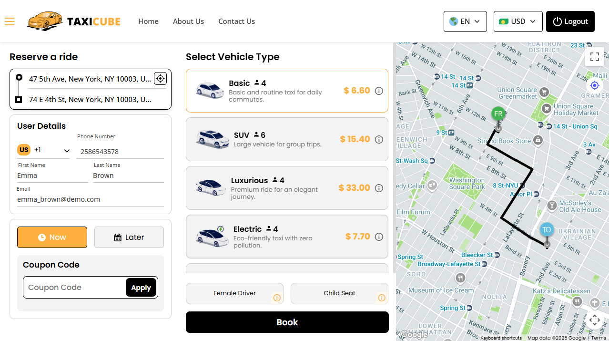Open the Contact Us page
The width and height of the screenshot is (609, 341).
coord(236,21)
